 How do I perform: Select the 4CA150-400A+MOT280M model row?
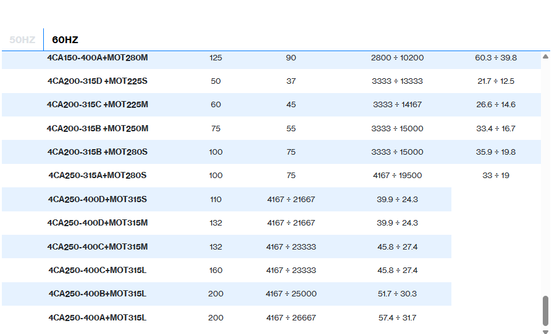pos(98,58)
